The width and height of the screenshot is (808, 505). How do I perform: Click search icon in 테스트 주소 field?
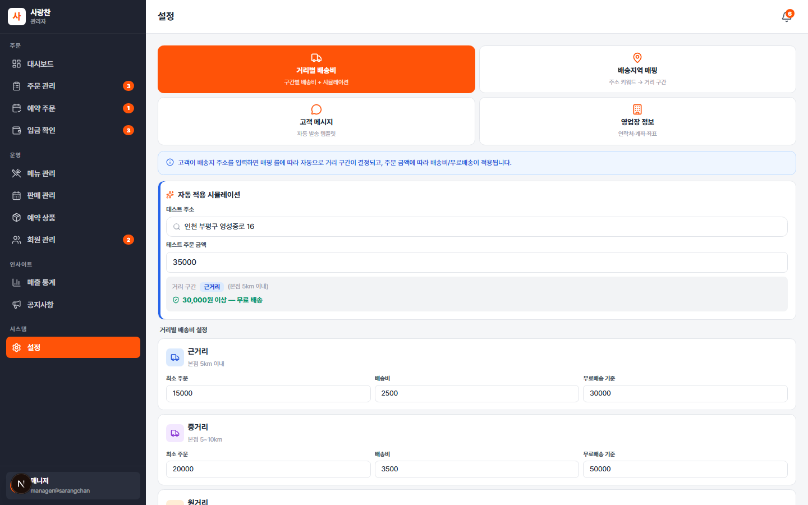[x=177, y=227]
